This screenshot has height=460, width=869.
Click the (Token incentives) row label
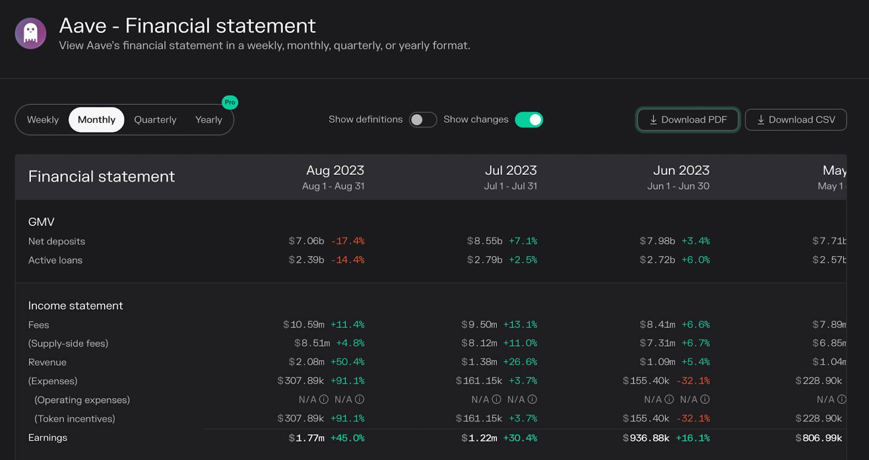pos(75,419)
